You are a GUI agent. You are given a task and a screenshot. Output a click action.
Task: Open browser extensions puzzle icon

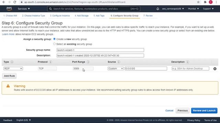205,2
